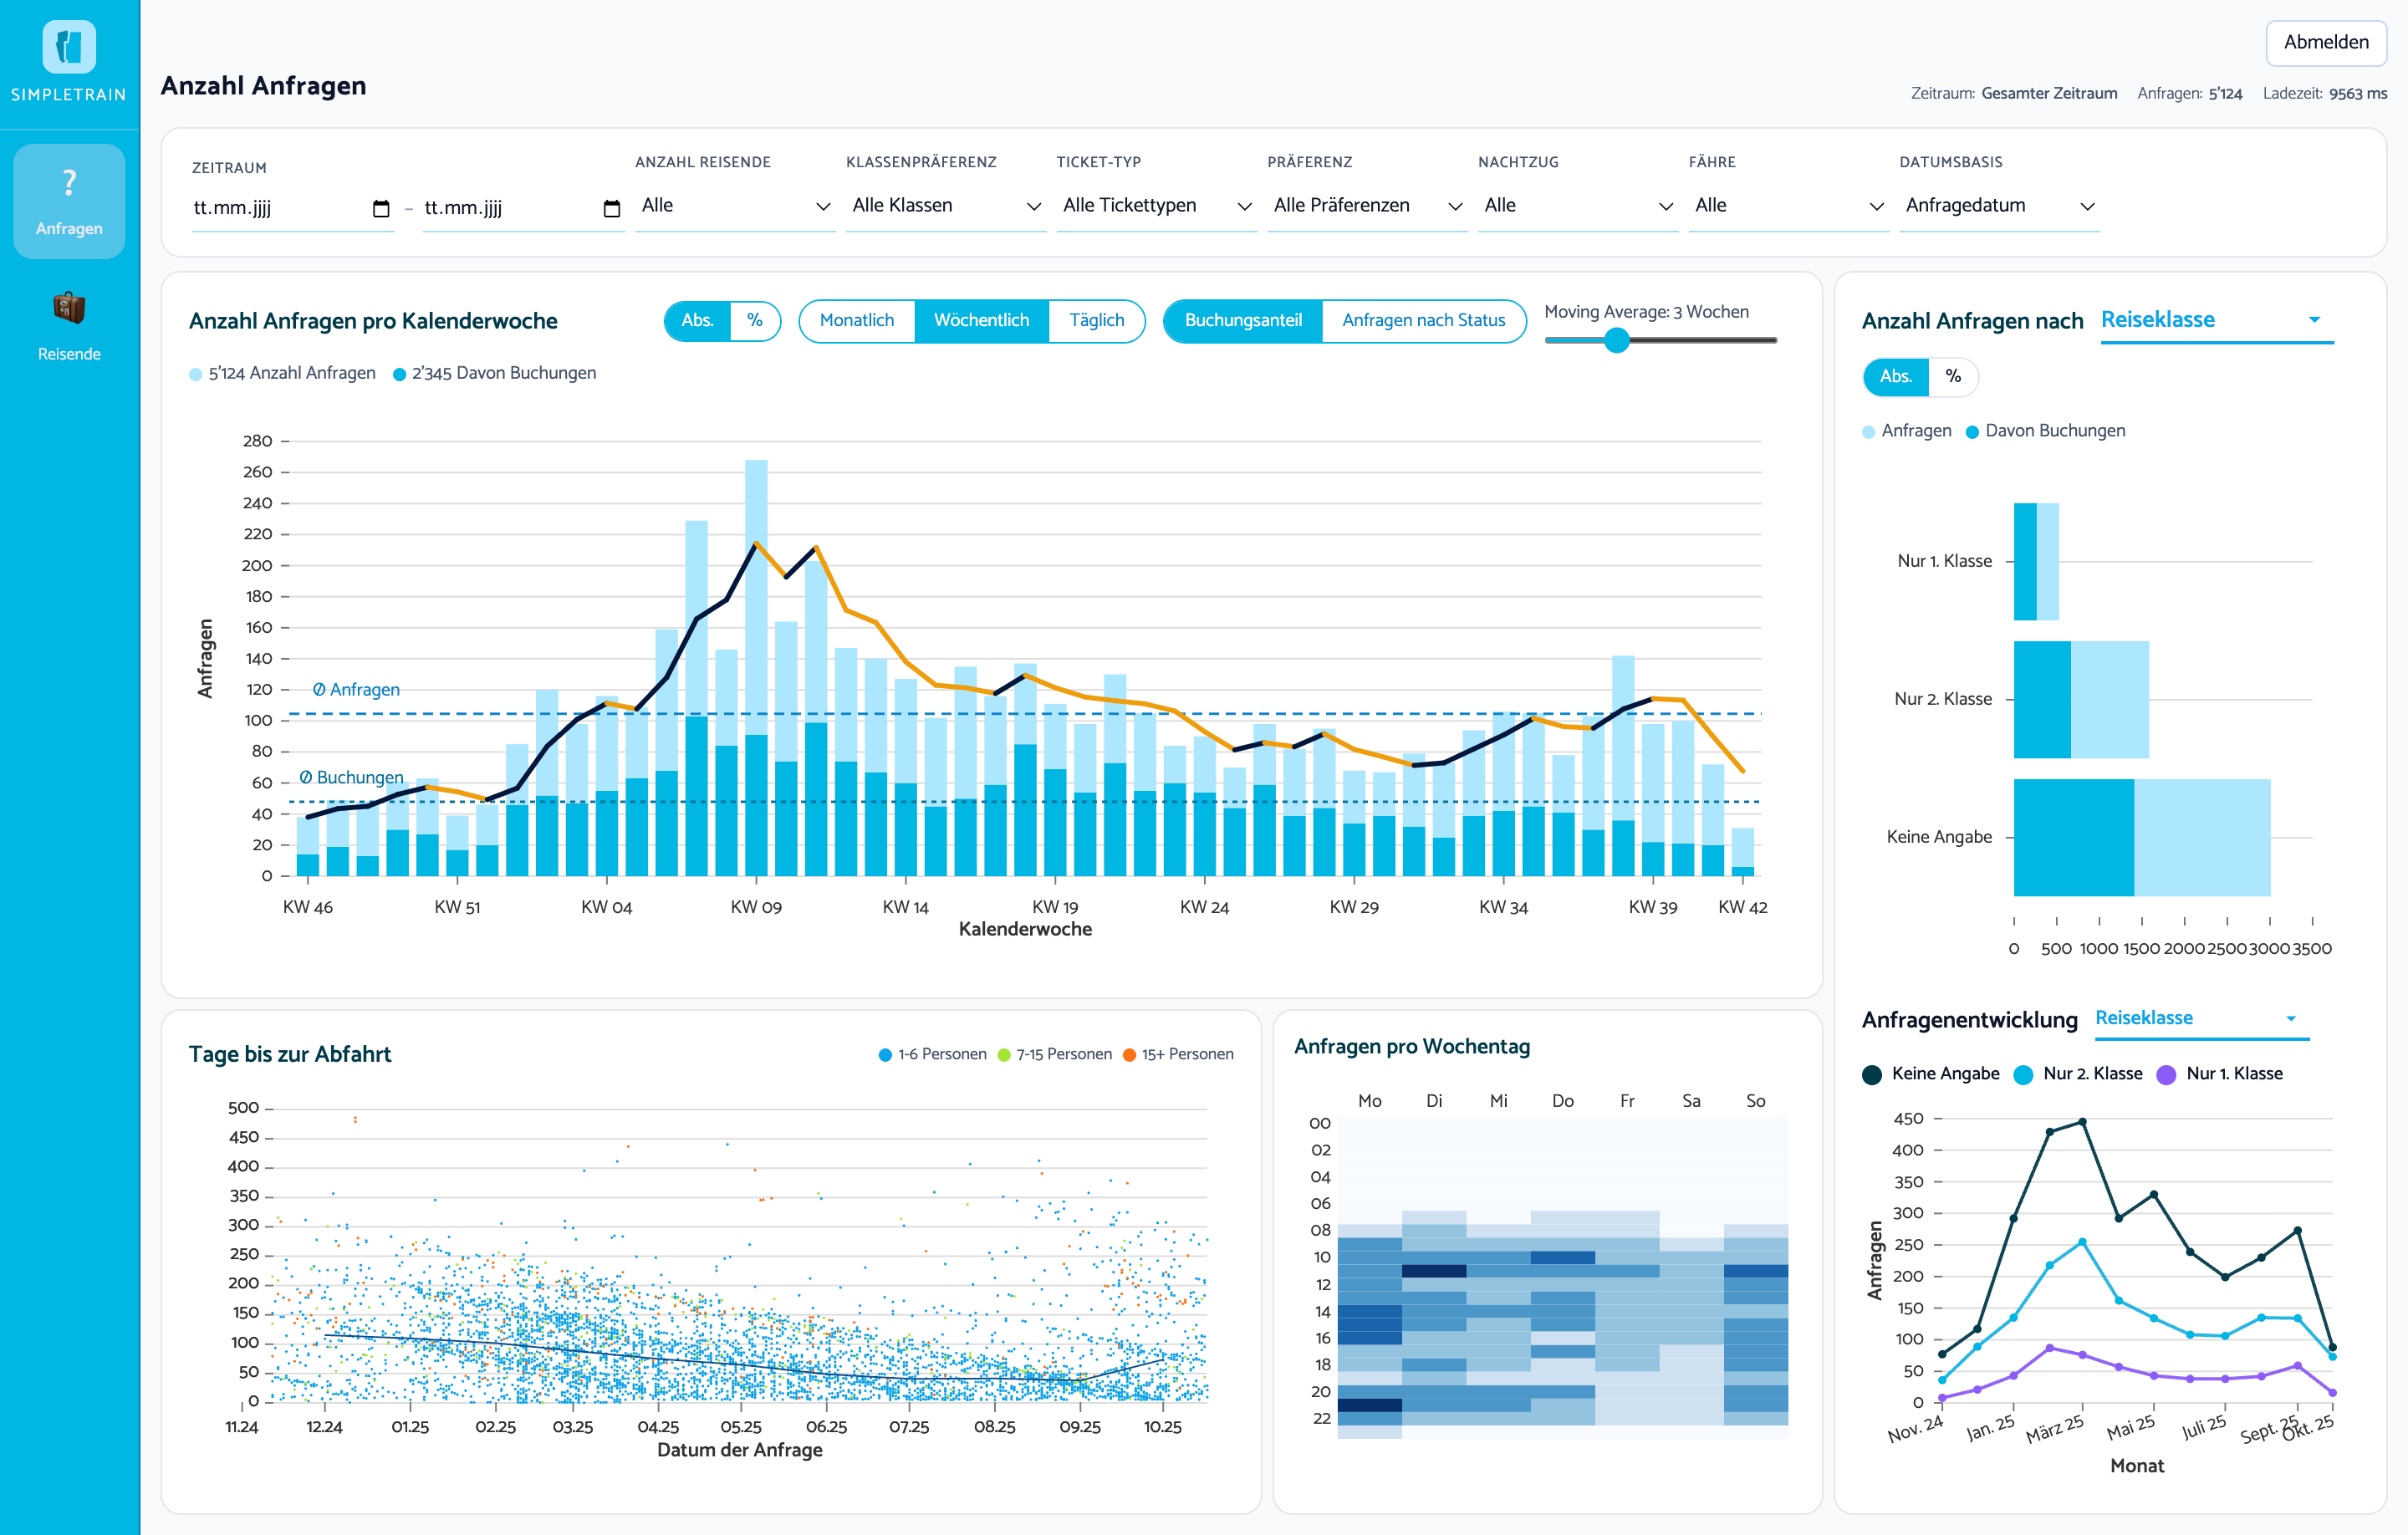Viewport: 2408px width, 1535px height.
Task: Open the Anfragen question mark sidebar item
Action: pos(69,201)
